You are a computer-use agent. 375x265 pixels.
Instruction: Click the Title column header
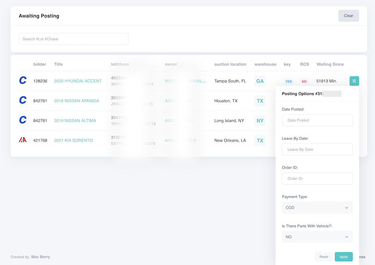(x=58, y=65)
